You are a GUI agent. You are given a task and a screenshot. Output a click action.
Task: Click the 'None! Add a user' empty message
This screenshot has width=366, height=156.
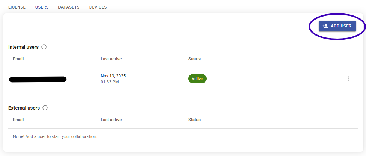tap(52, 136)
